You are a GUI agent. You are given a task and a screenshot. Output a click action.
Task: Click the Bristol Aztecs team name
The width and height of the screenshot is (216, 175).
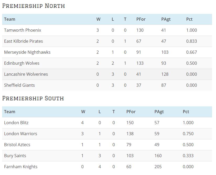(x=17, y=145)
